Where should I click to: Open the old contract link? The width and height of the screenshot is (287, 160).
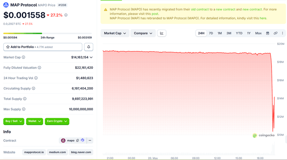(x=200, y=9)
